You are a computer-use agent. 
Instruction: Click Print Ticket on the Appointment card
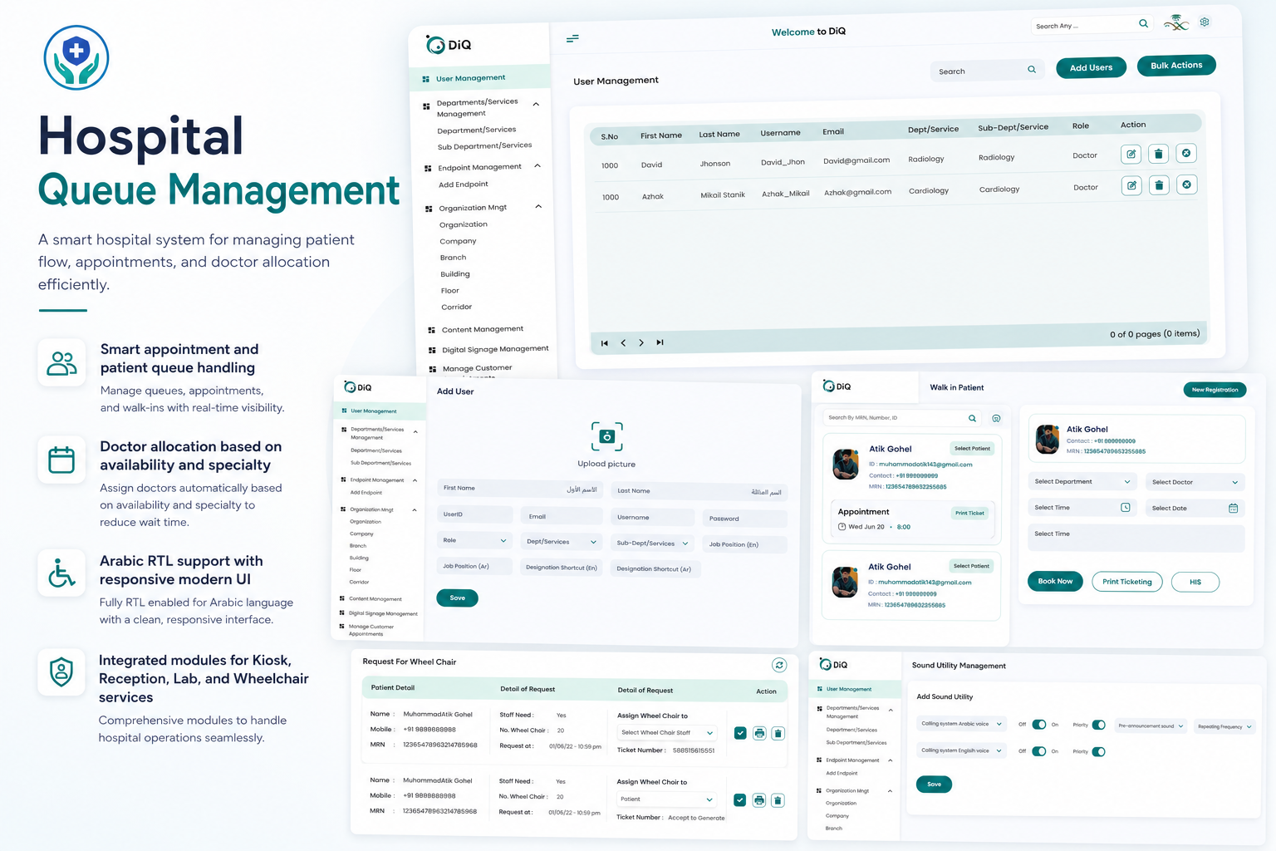[x=969, y=513]
